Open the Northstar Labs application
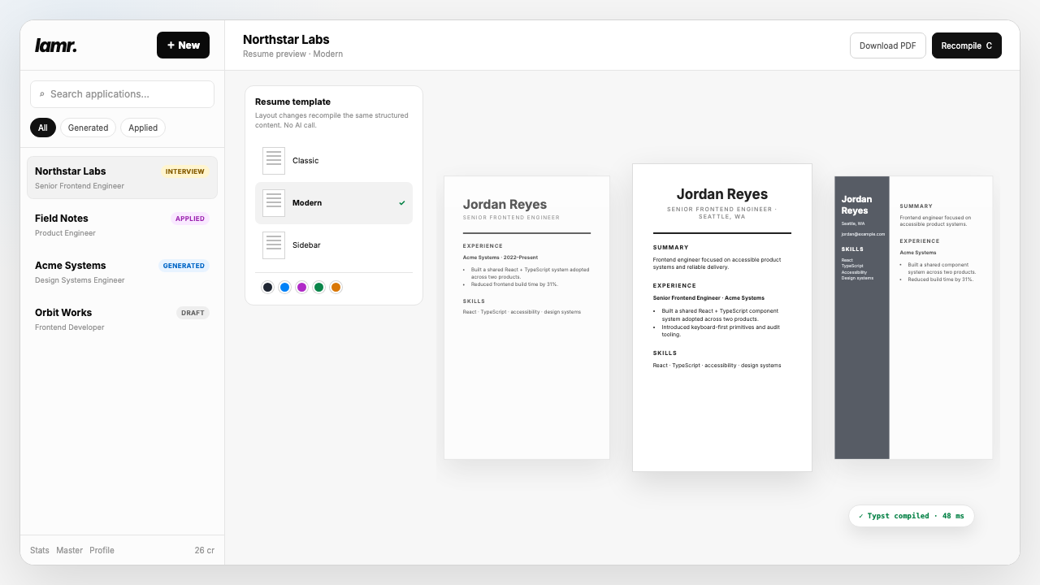 (x=122, y=177)
